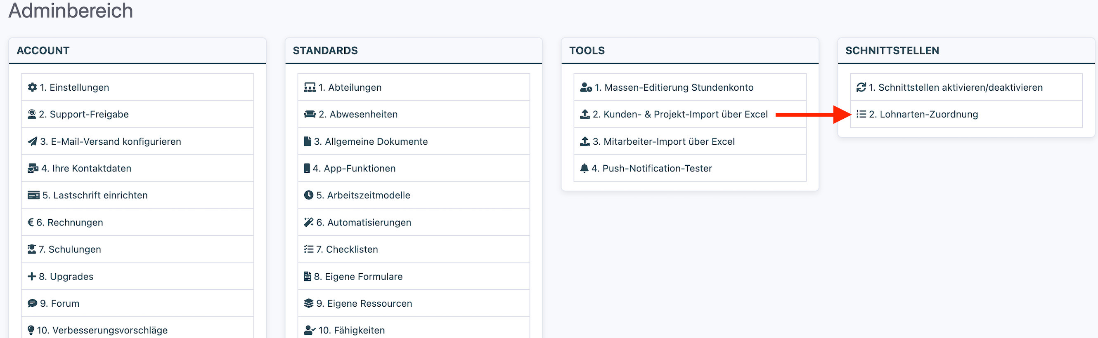
Task: Click the upload icon beside Kunden- & Projekt-Import
Action: coord(585,114)
